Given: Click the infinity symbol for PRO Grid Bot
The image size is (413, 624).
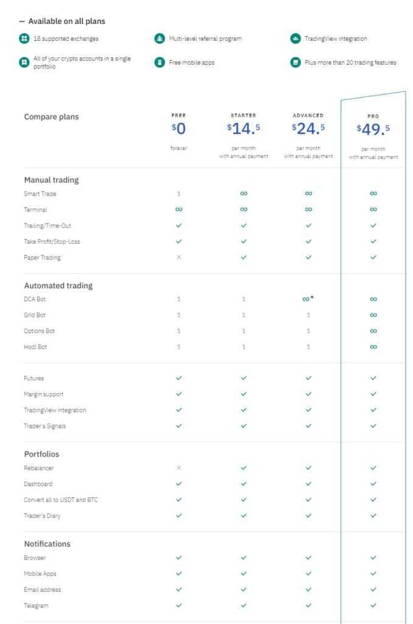Looking at the screenshot, I should tap(373, 315).
